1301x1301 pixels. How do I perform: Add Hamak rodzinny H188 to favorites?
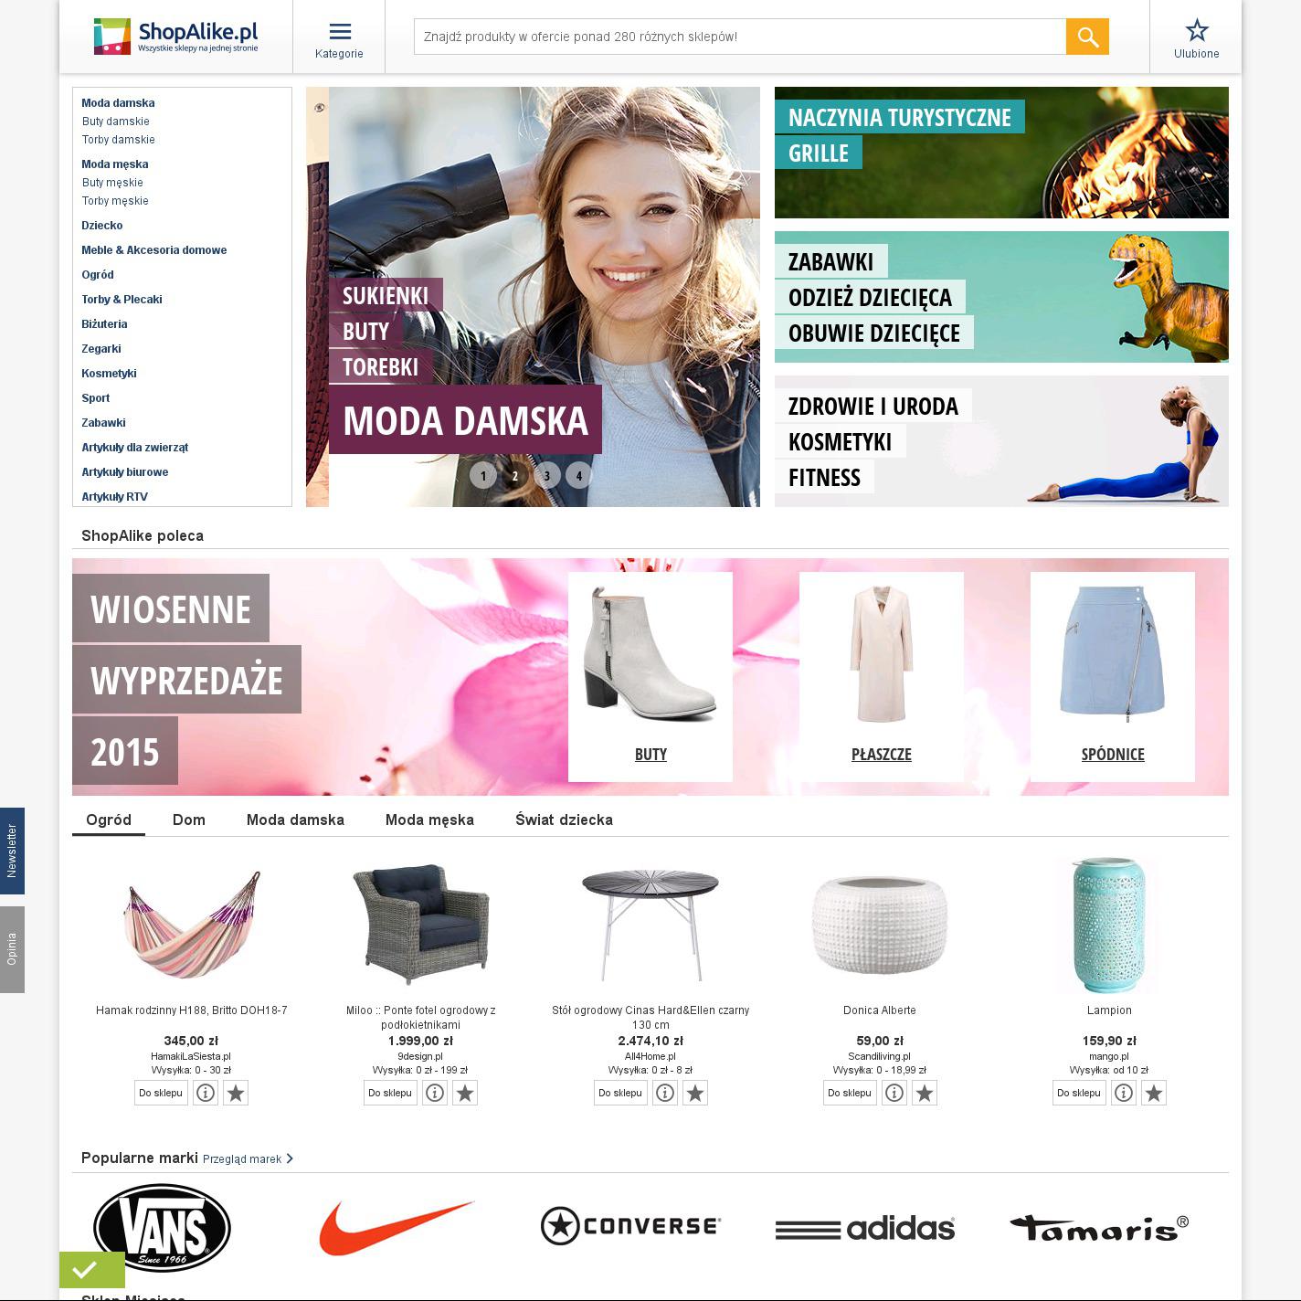pyautogui.click(x=236, y=1093)
